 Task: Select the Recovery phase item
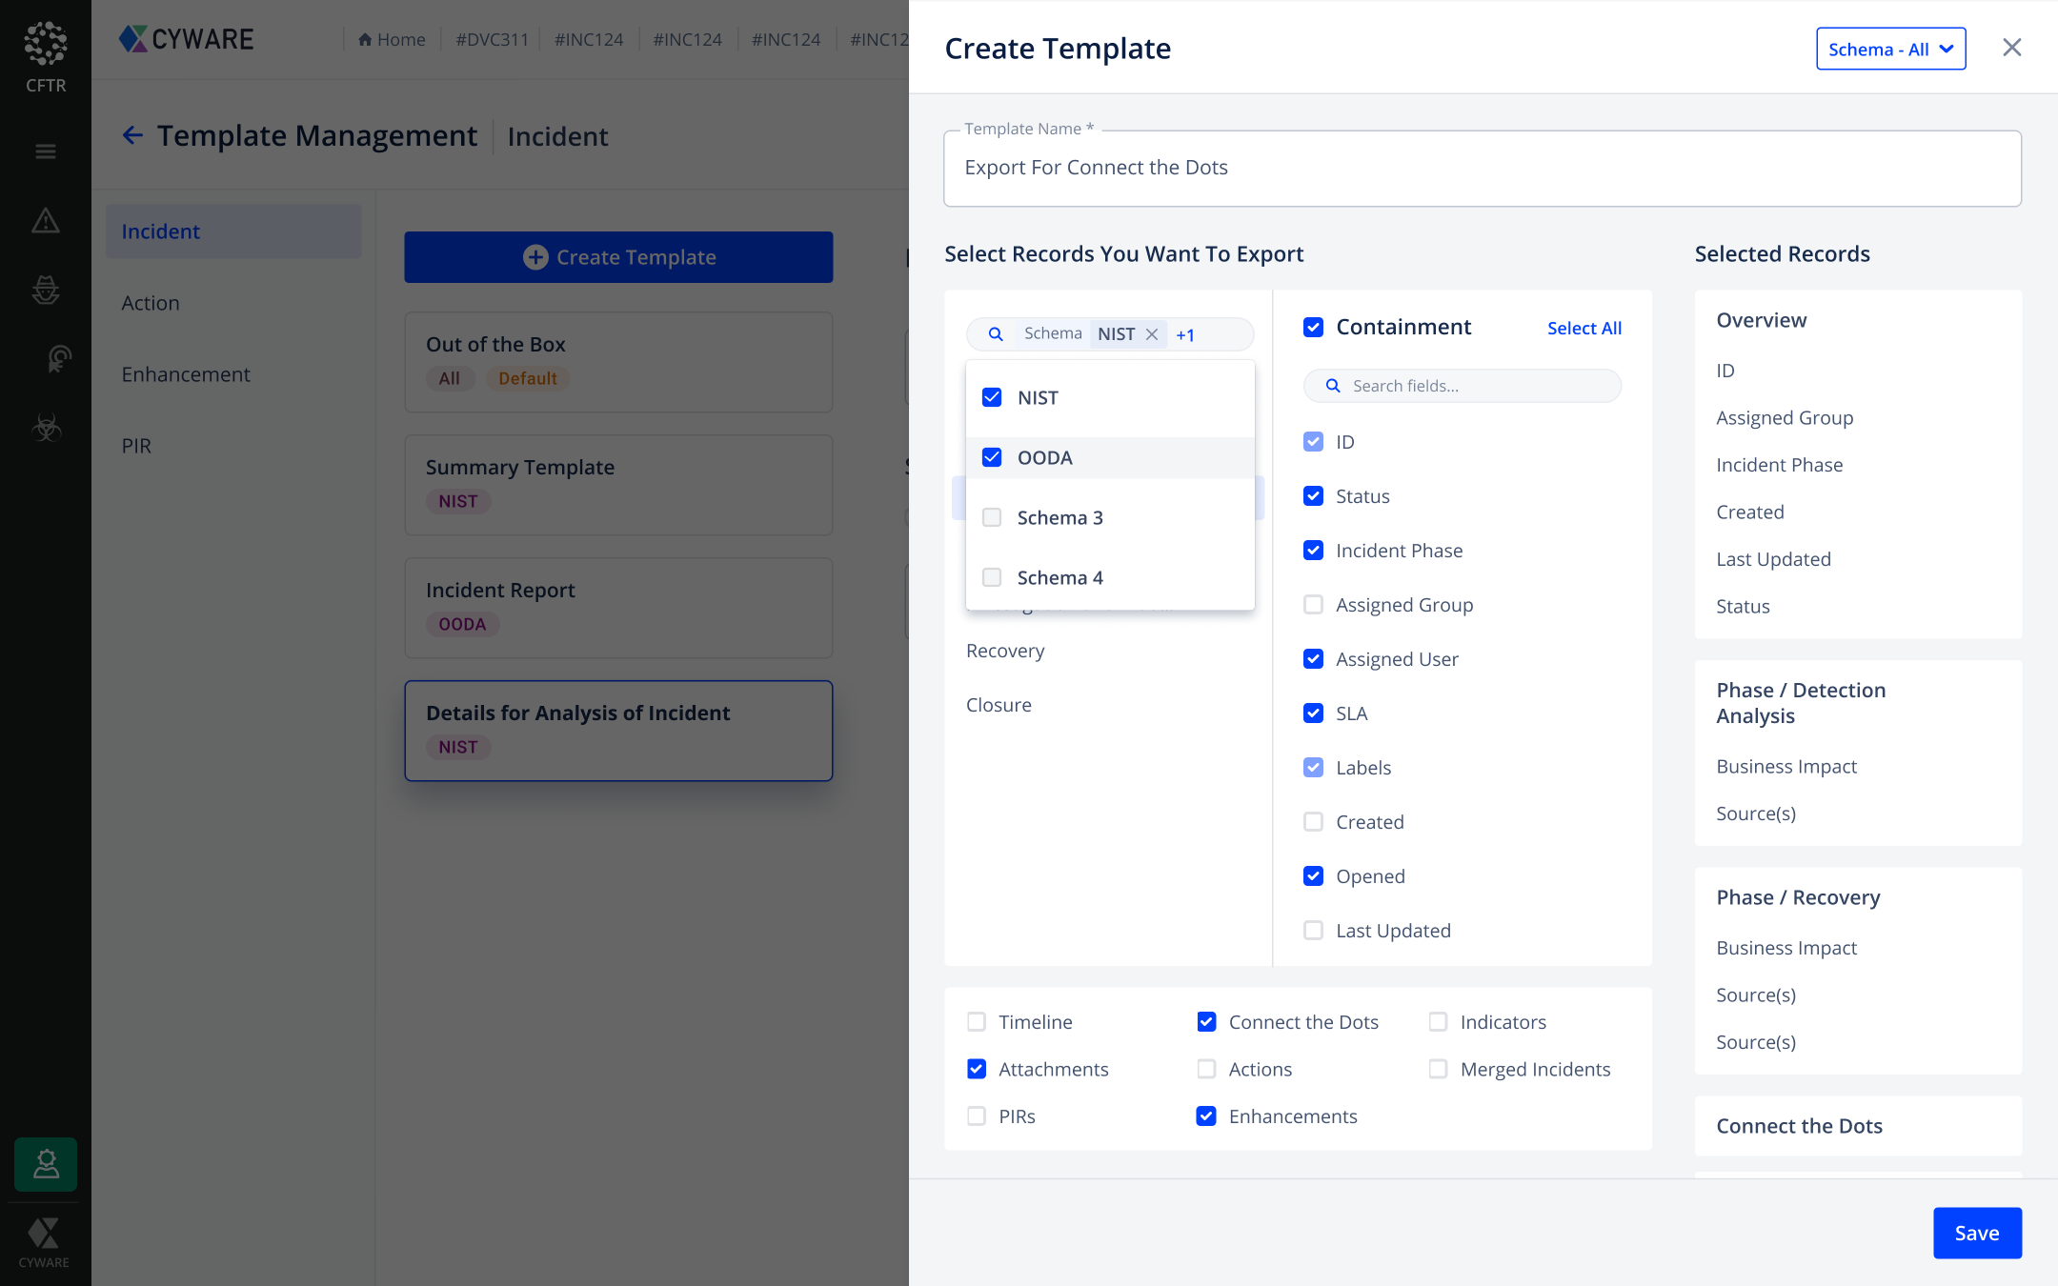(1005, 651)
